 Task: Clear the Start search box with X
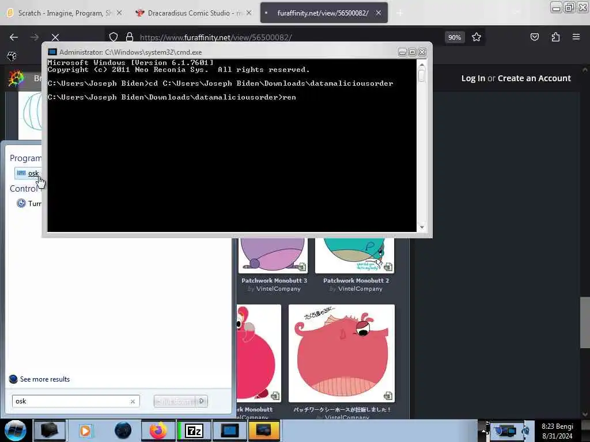click(x=133, y=401)
